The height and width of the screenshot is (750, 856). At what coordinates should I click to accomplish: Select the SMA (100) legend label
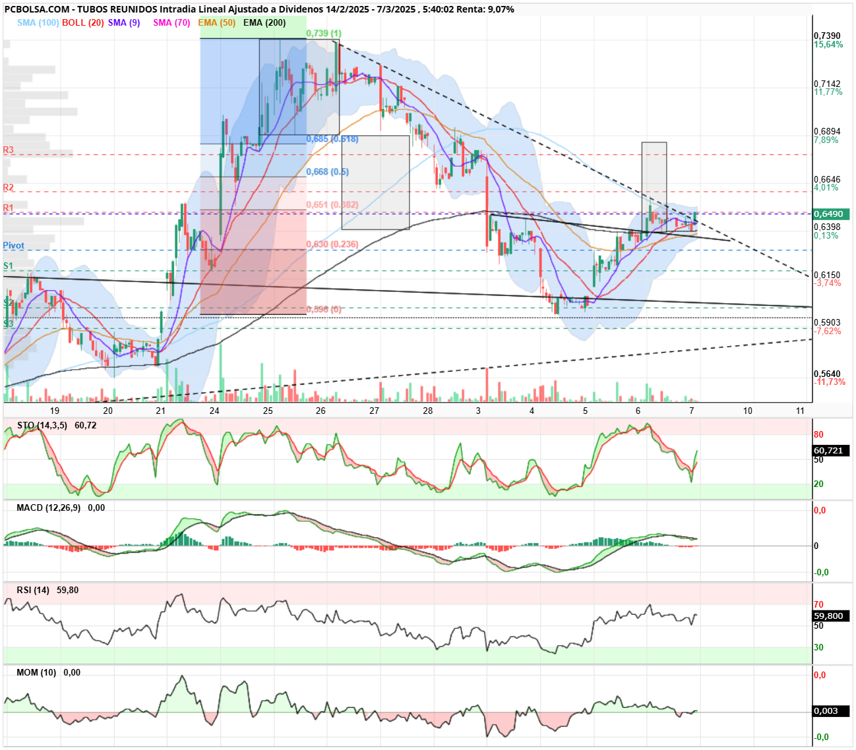[38, 22]
